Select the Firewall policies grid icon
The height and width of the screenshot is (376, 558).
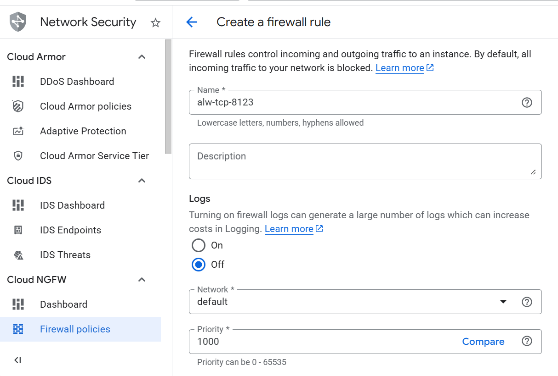pyautogui.click(x=18, y=329)
